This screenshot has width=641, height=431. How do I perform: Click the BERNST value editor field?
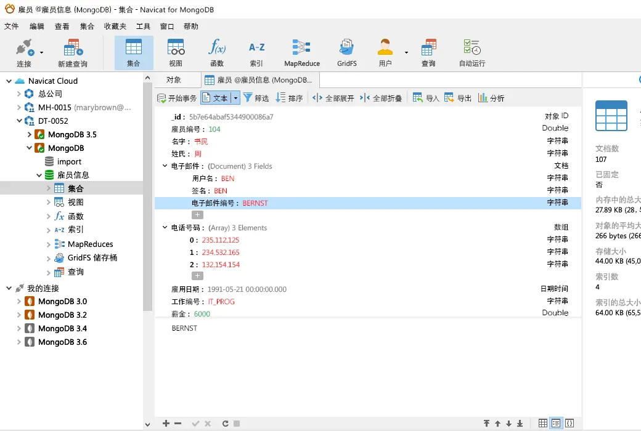(368, 367)
